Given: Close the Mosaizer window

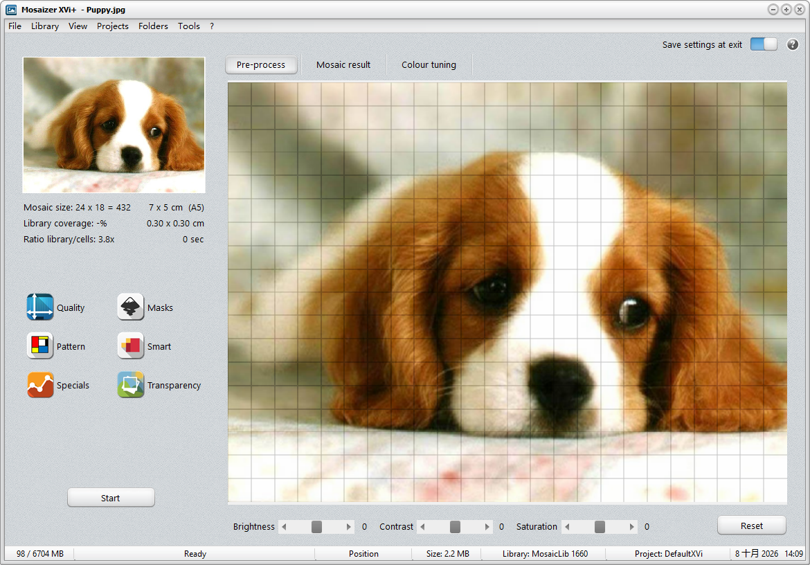Looking at the screenshot, I should point(800,9).
